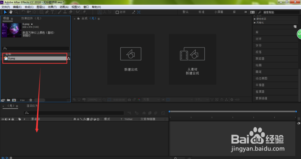
Task: Click the time navigator bar above timeline ruler
Action: pos(233,112)
